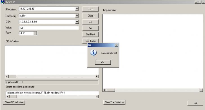Image resolution: width=205 pixels, height=110 pixels.
Task: Click Clear OID Window button
Action: [14, 102]
